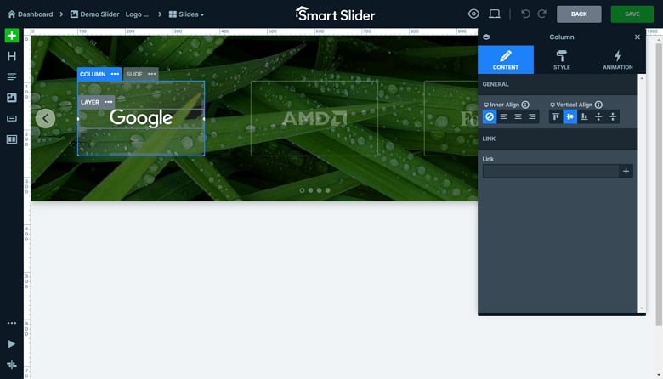Go to Dashboard home
The image size is (663, 379).
(31, 14)
